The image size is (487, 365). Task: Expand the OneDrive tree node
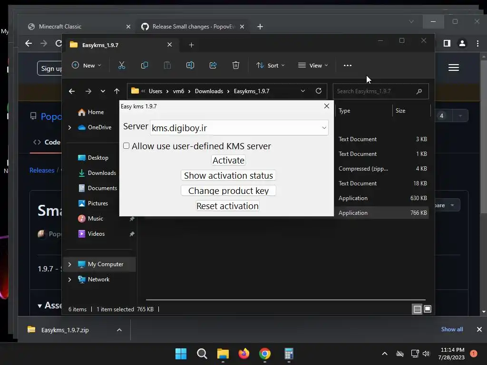pyautogui.click(x=69, y=127)
